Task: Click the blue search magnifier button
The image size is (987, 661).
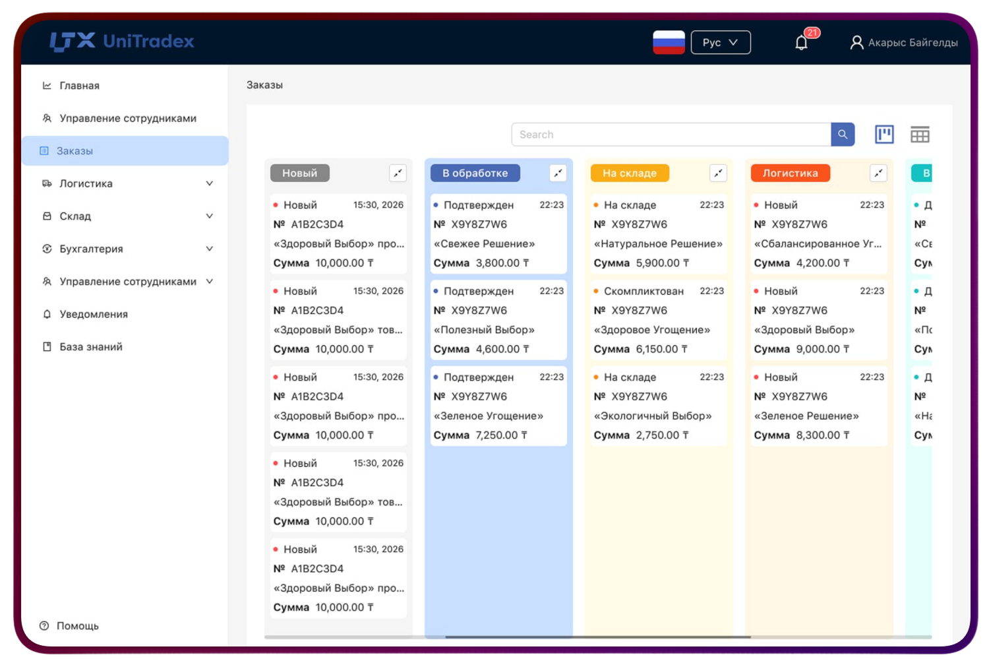Action: [843, 135]
